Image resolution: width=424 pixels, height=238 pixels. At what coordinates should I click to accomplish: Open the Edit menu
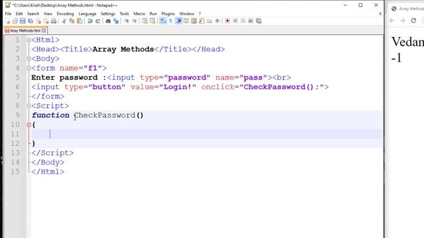pyautogui.click(x=19, y=13)
